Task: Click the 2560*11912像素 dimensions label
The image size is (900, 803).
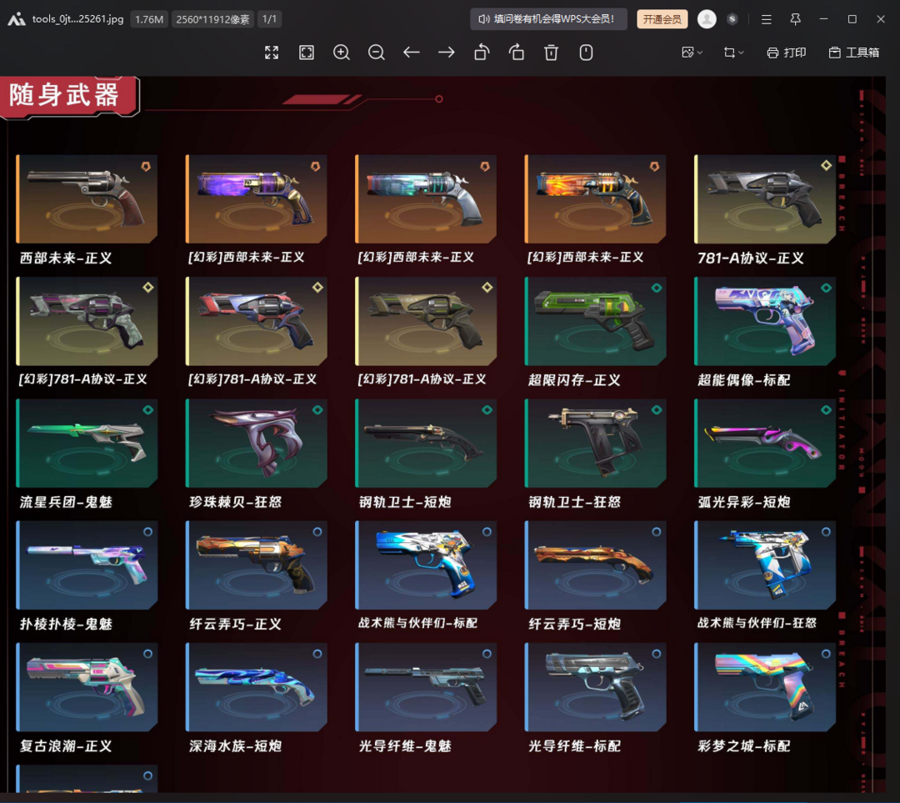Action: point(212,19)
